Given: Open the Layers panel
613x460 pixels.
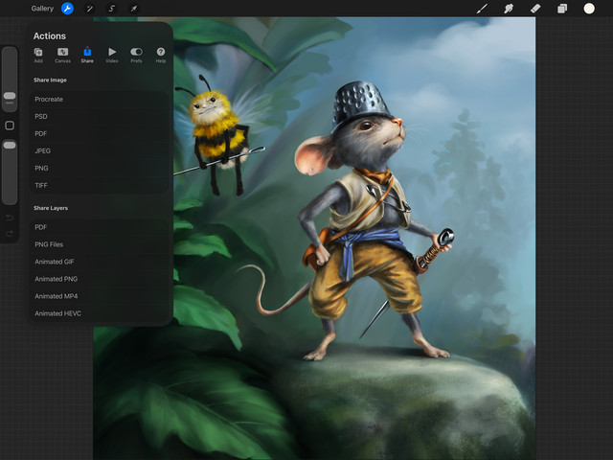Looking at the screenshot, I should tap(562, 9).
